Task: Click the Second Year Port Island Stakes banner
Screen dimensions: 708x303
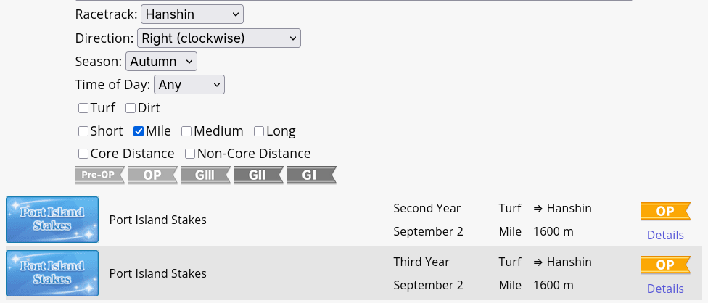Action: point(52,220)
